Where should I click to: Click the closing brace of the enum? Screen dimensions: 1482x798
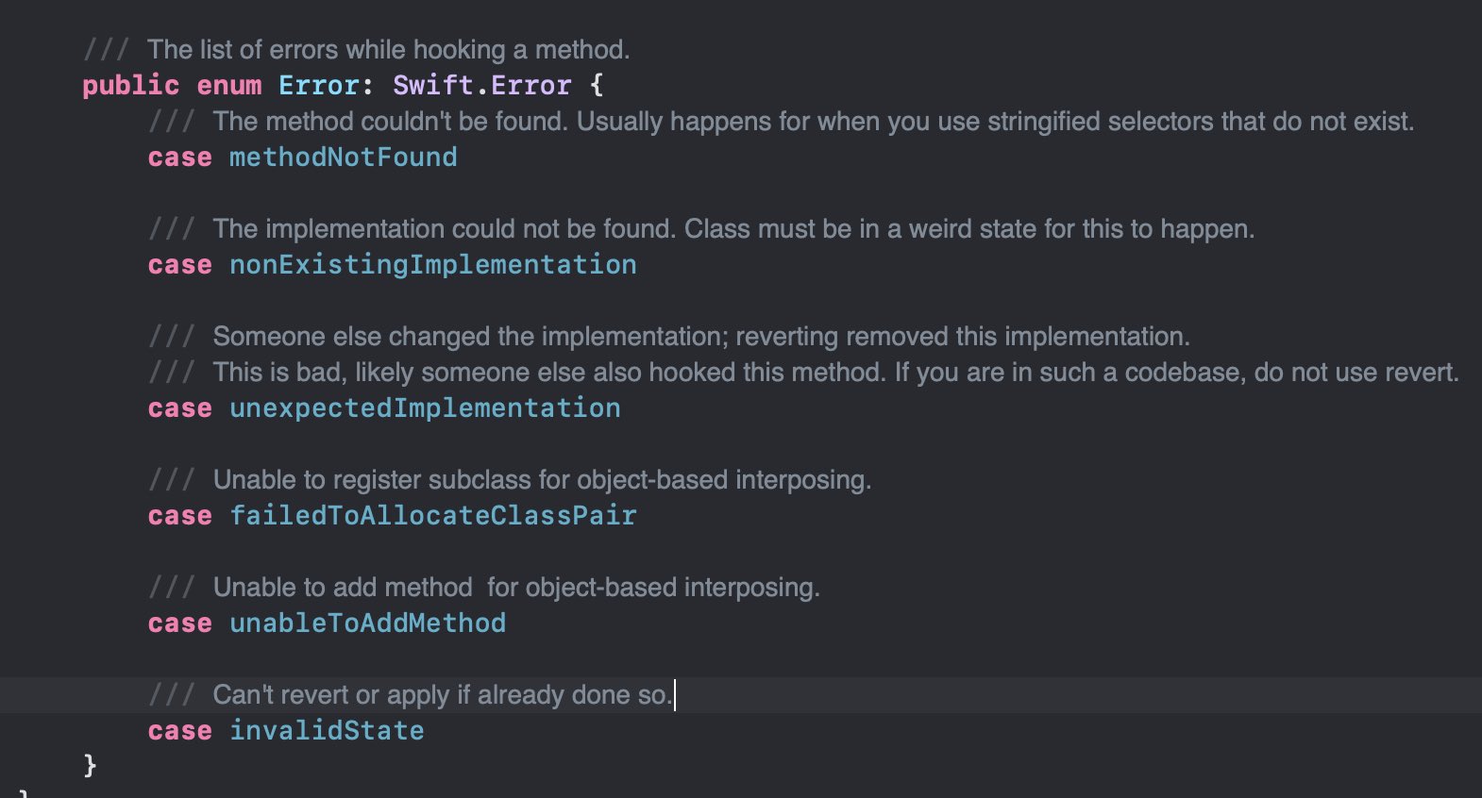click(x=91, y=765)
